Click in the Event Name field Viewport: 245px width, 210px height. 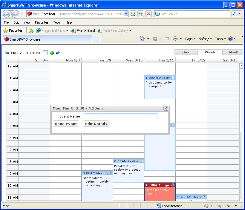click(121, 116)
